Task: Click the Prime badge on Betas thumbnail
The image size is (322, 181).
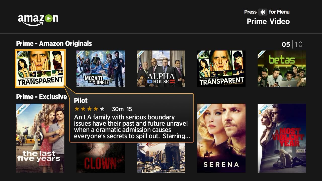Action: [261, 54]
